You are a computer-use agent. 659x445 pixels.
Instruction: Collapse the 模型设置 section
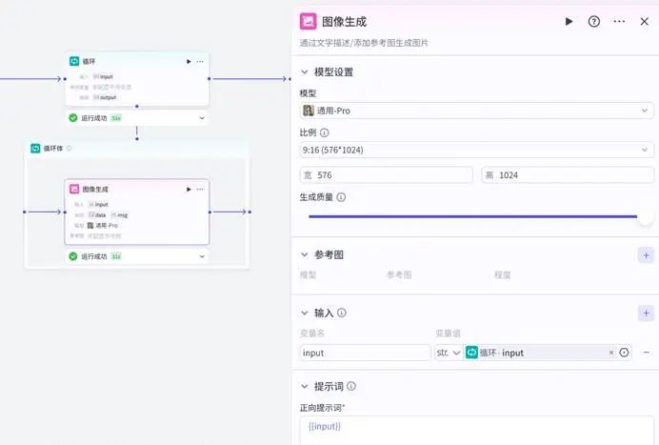point(305,71)
